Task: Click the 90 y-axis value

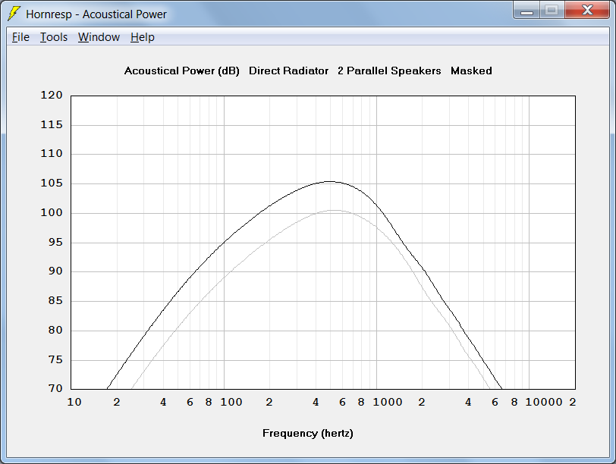Action: click(x=55, y=271)
